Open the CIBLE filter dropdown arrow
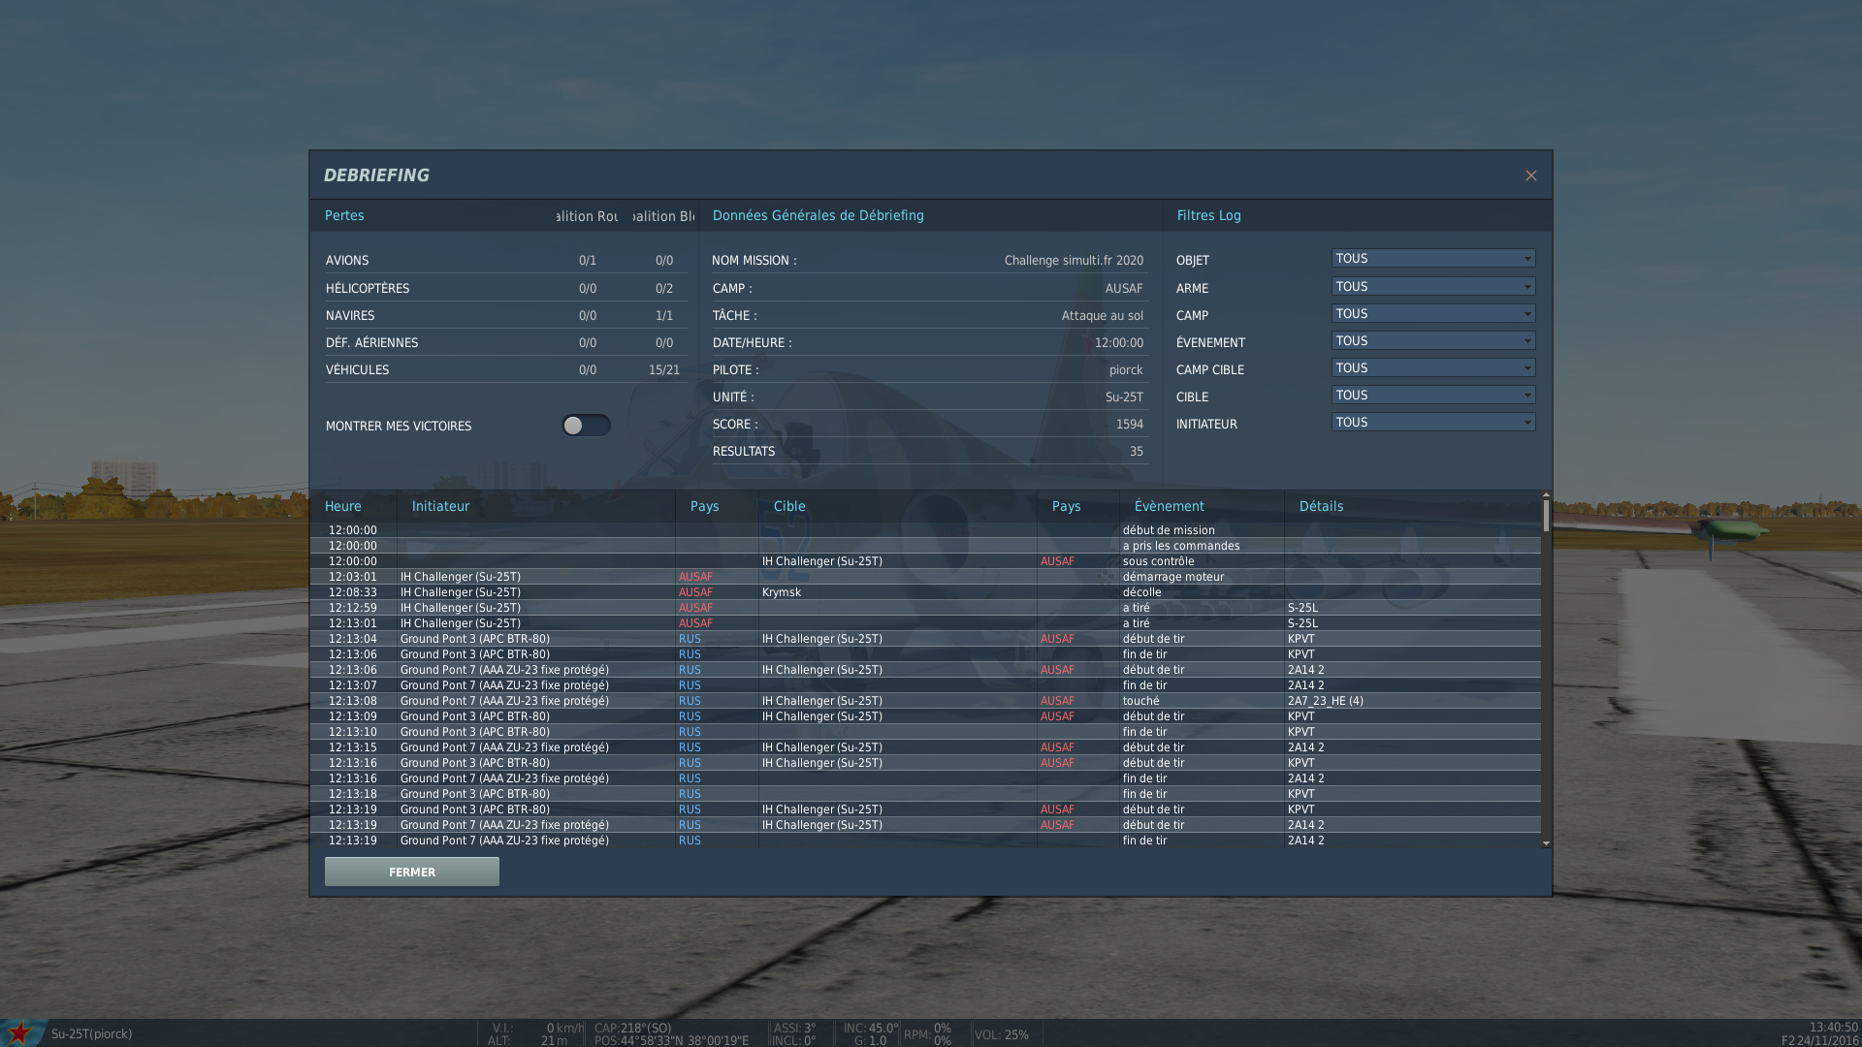1862x1047 pixels. point(1526,396)
